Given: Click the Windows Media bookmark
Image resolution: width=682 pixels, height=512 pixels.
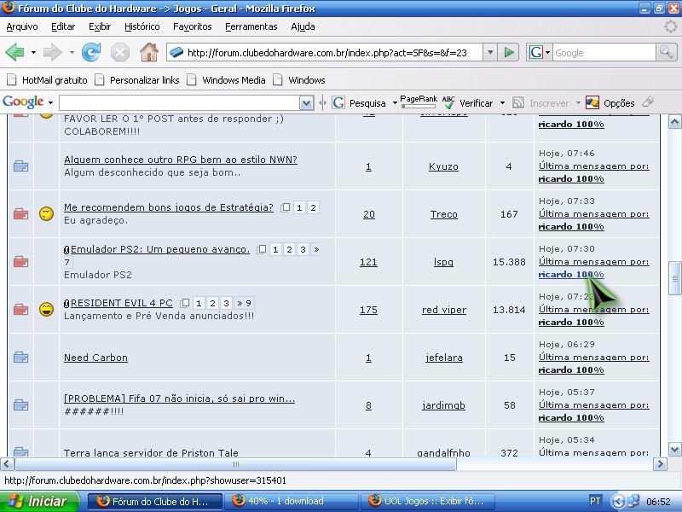Looking at the screenshot, I should coord(226,80).
